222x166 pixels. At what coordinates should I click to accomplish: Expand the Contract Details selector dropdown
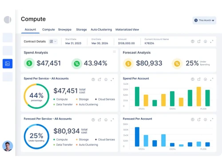tap(53, 42)
